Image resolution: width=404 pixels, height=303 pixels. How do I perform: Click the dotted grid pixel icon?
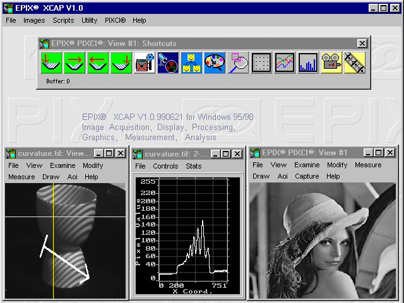point(261,62)
